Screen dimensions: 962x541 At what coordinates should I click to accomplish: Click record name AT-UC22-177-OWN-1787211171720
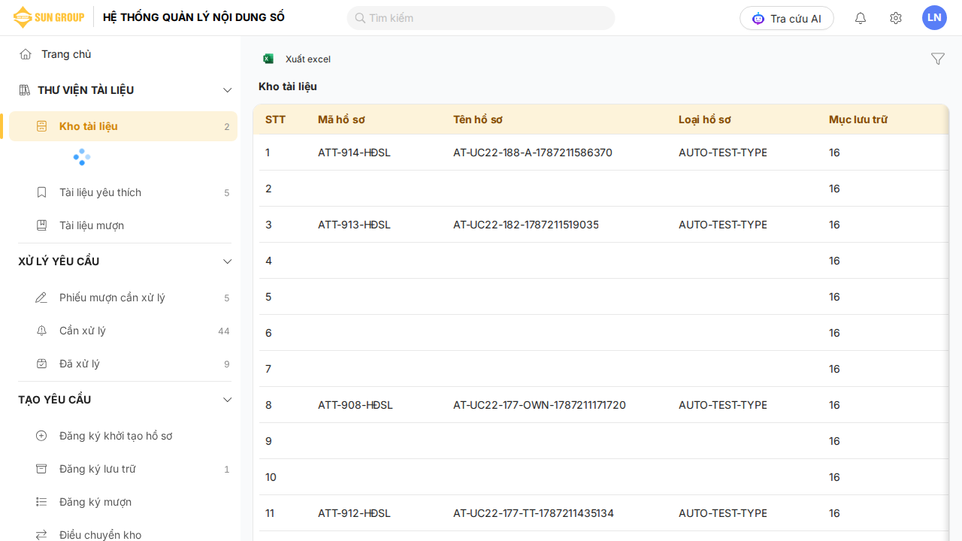(540, 405)
